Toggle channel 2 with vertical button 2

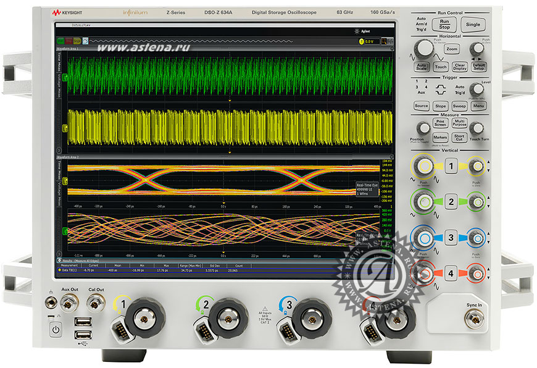coord(451,202)
